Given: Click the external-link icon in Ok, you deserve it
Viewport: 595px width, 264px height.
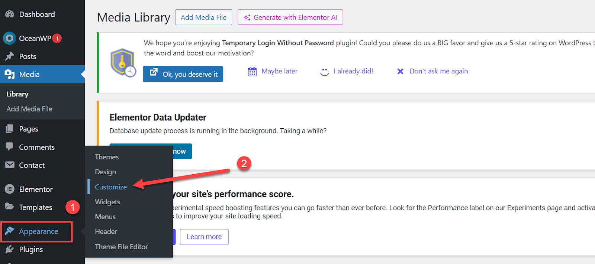Looking at the screenshot, I should 154,72.
